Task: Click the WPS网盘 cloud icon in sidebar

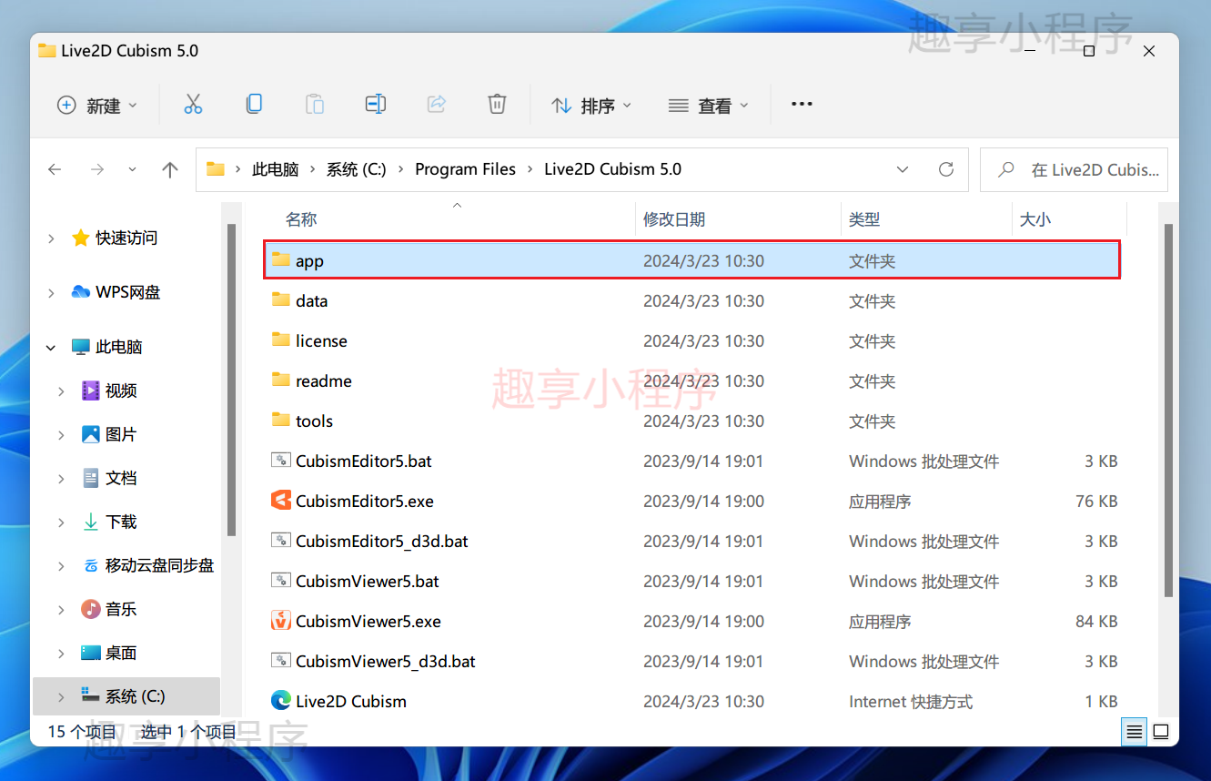Action: (x=81, y=292)
